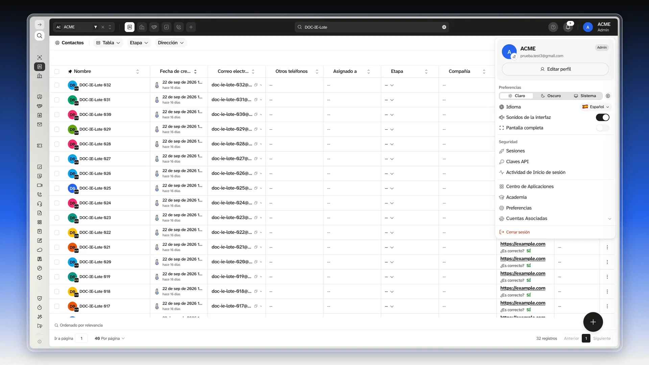Enable the Pantalla completa switch
This screenshot has width=649, height=365.
click(602, 128)
